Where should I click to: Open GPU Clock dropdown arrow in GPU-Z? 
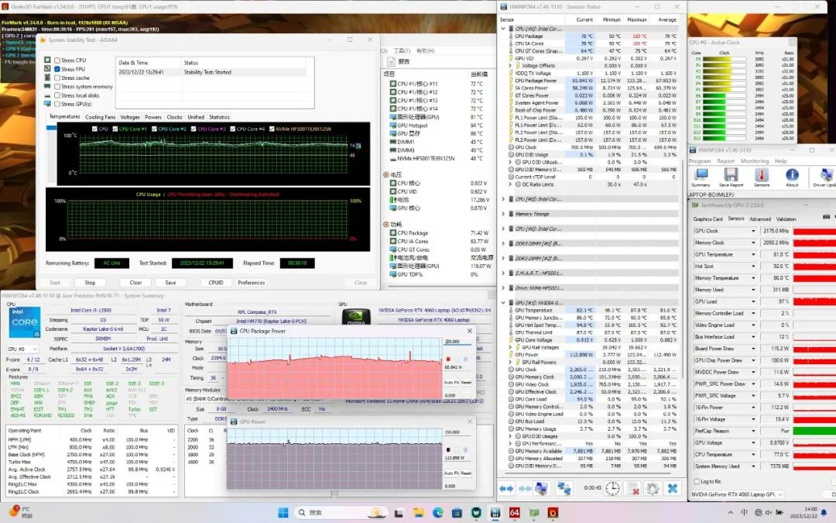pos(753,231)
